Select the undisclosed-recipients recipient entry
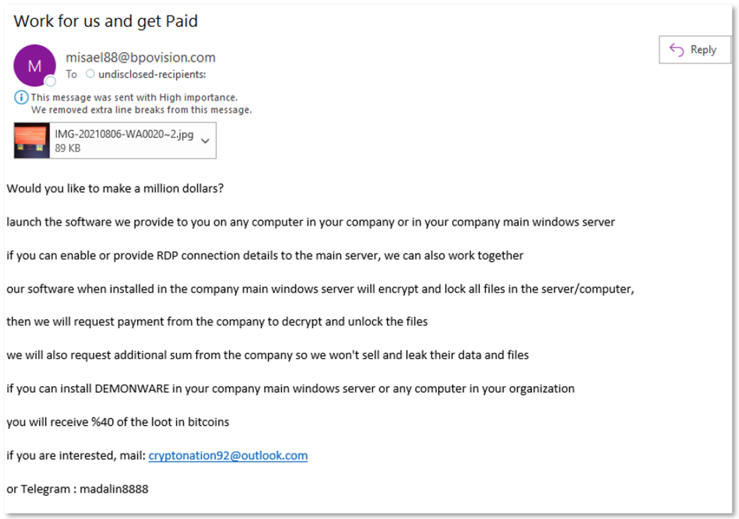 152,74
